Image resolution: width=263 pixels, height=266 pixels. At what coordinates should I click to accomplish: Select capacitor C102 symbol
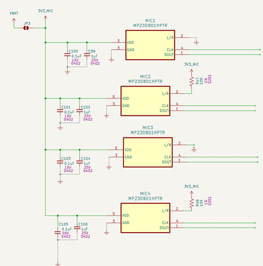pos(79,110)
